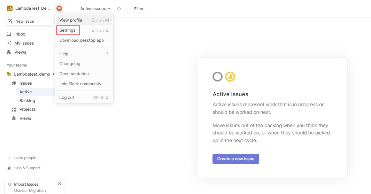Viewport: 371px width, 194px height.
Task: Click Download desktop app menu entry
Action: click(x=82, y=40)
